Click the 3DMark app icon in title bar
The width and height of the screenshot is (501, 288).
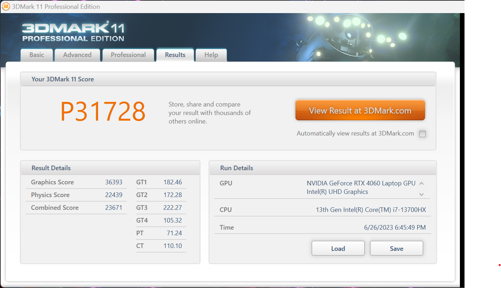[x=6, y=7]
